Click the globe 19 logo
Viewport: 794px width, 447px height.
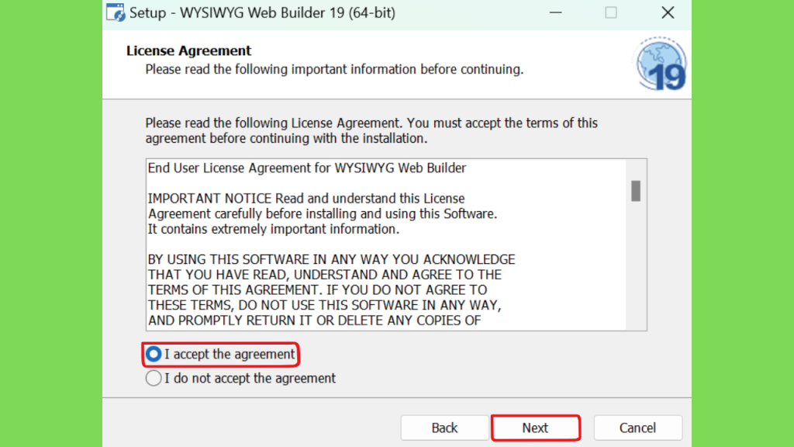pyautogui.click(x=661, y=64)
